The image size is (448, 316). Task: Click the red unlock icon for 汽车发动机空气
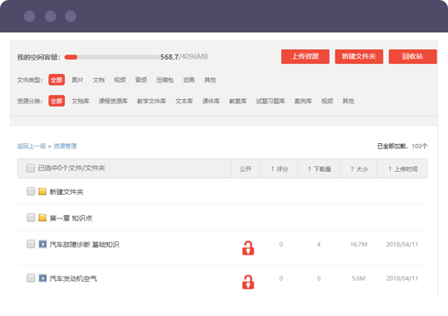point(248,282)
